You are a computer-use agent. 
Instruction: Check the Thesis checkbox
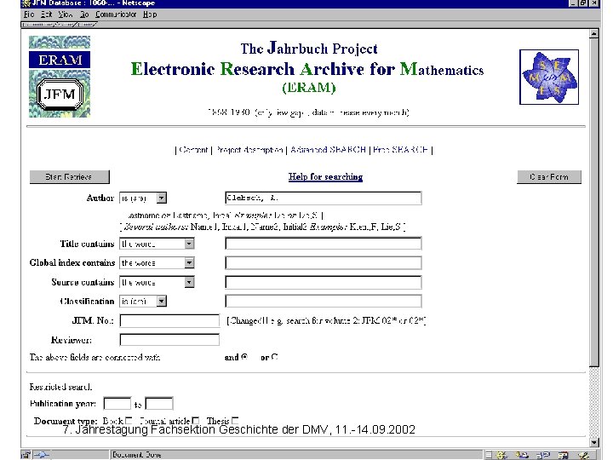pyautogui.click(x=235, y=421)
